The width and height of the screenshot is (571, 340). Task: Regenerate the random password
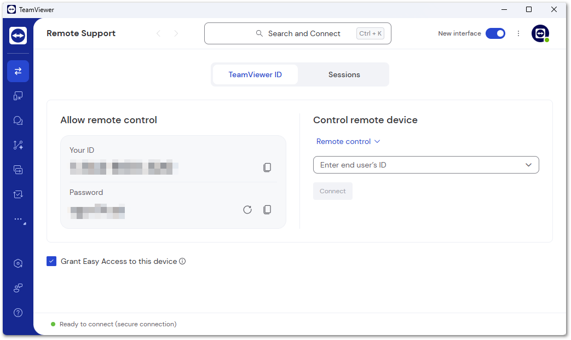tap(247, 210)
